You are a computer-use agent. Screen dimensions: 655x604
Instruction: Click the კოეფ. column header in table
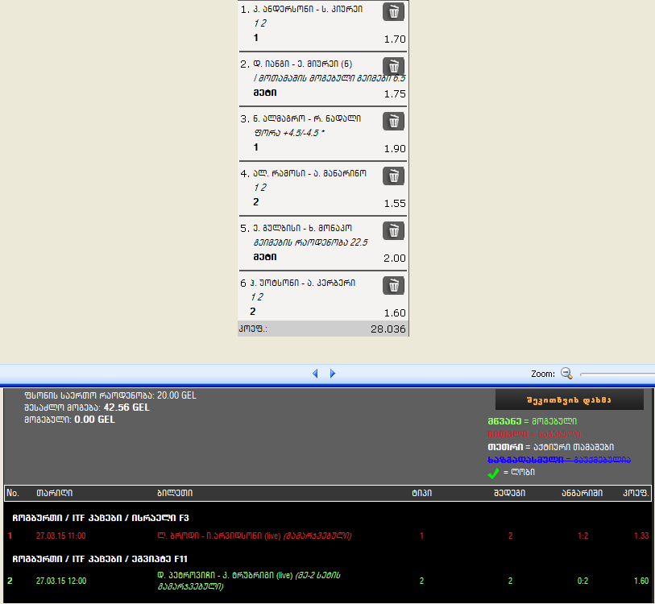coord(636,493)
